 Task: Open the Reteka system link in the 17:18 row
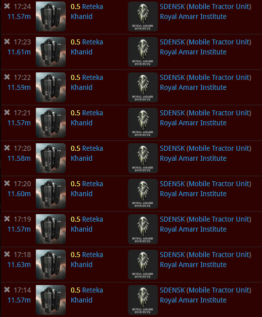click(93, 255)
